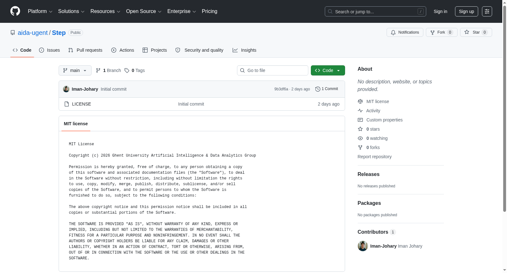Open the latest Initial commit message link
This screenshot has width=507, height=273.
tap(113, 89)
